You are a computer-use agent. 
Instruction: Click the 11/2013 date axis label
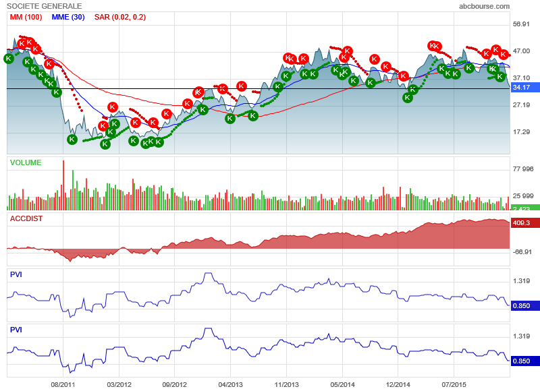pos(286,384)
